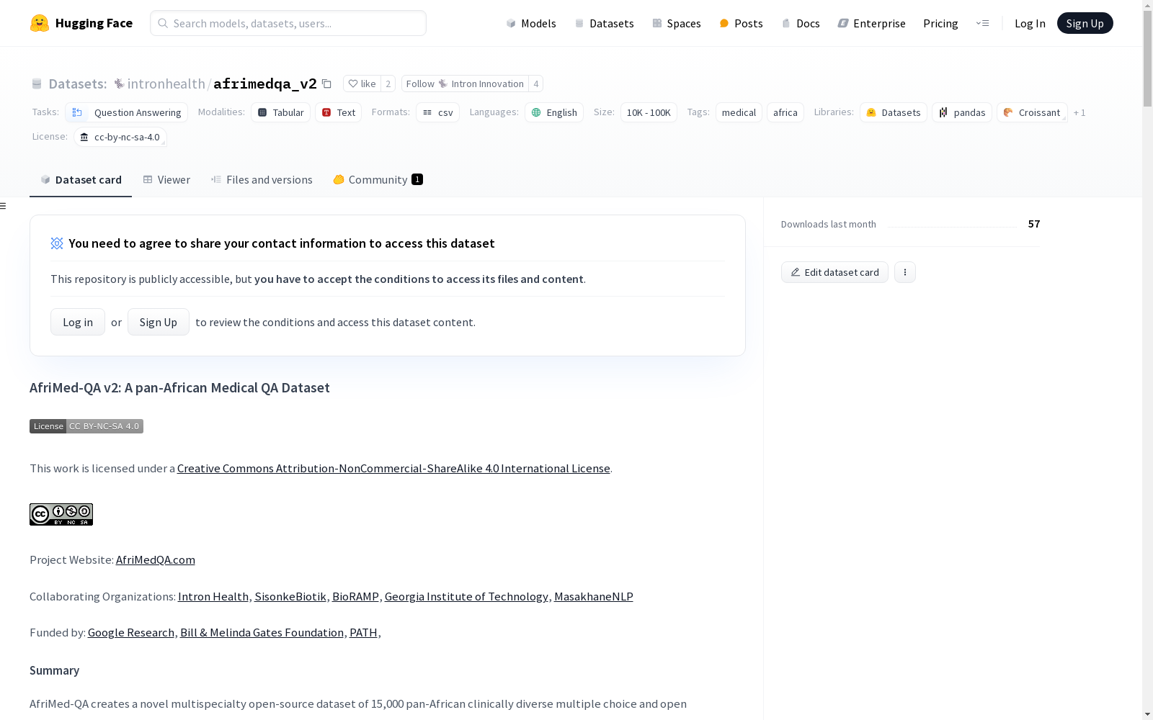Open the SisonkeBiotik link
1153x720 pixels.
click(290, 596)
